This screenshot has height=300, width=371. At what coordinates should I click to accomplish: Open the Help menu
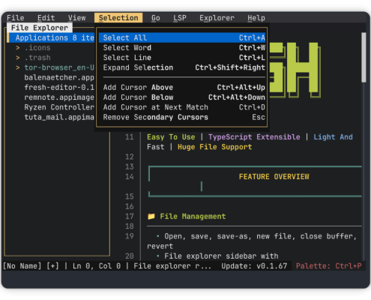256,18
